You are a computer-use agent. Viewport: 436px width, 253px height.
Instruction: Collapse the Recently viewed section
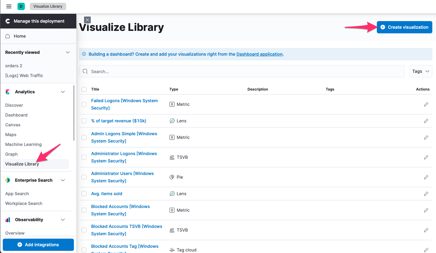coord(67,52)
